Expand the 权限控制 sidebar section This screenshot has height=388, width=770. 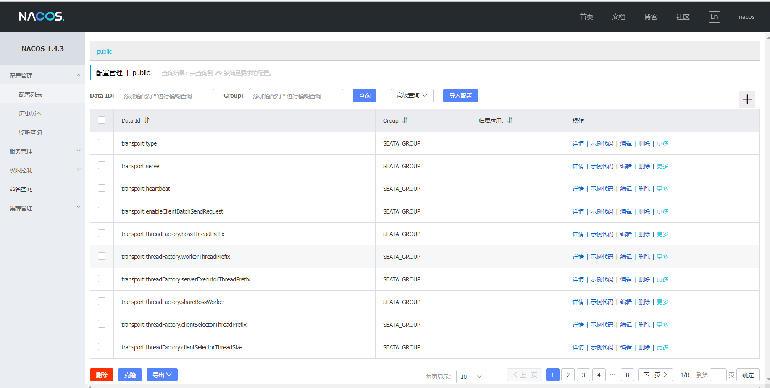click(42, 170)
